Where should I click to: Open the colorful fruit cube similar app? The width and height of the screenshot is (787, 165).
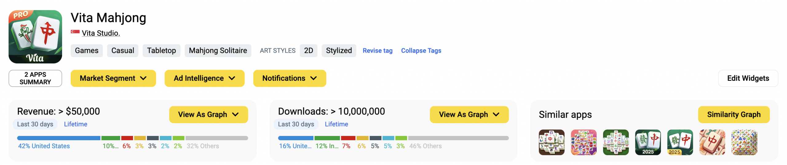(744, 142)
